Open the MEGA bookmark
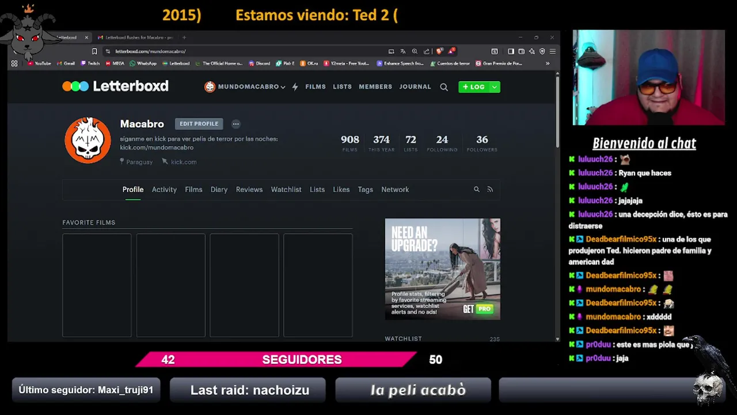 [x=115, y=63]
